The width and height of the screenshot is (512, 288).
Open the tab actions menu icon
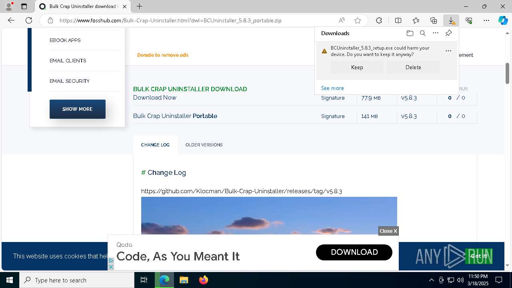click(24, 6)
